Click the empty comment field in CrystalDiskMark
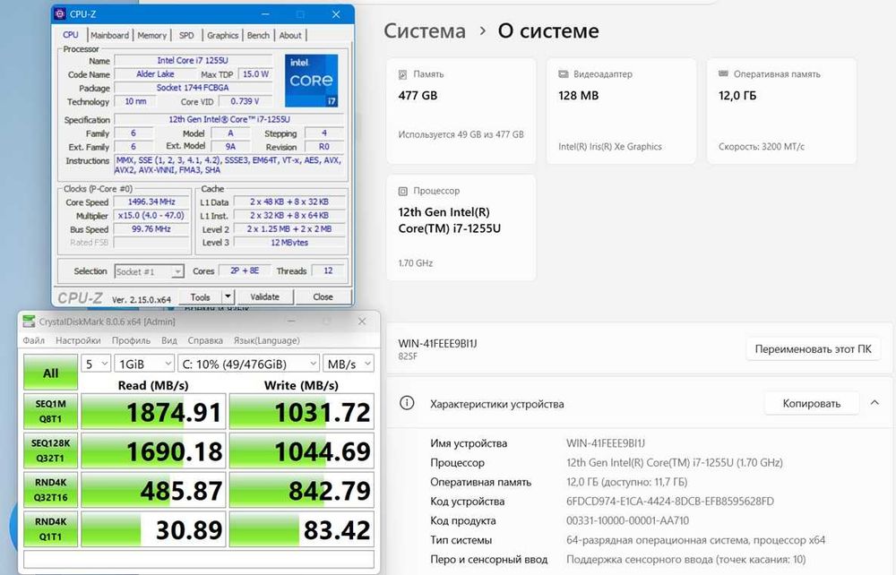 tap(199, 559)
